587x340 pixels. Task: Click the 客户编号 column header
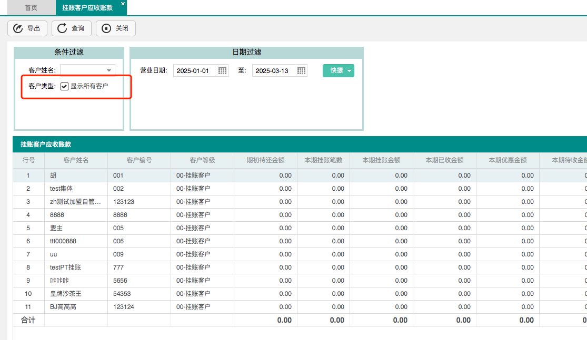[139, 160]
